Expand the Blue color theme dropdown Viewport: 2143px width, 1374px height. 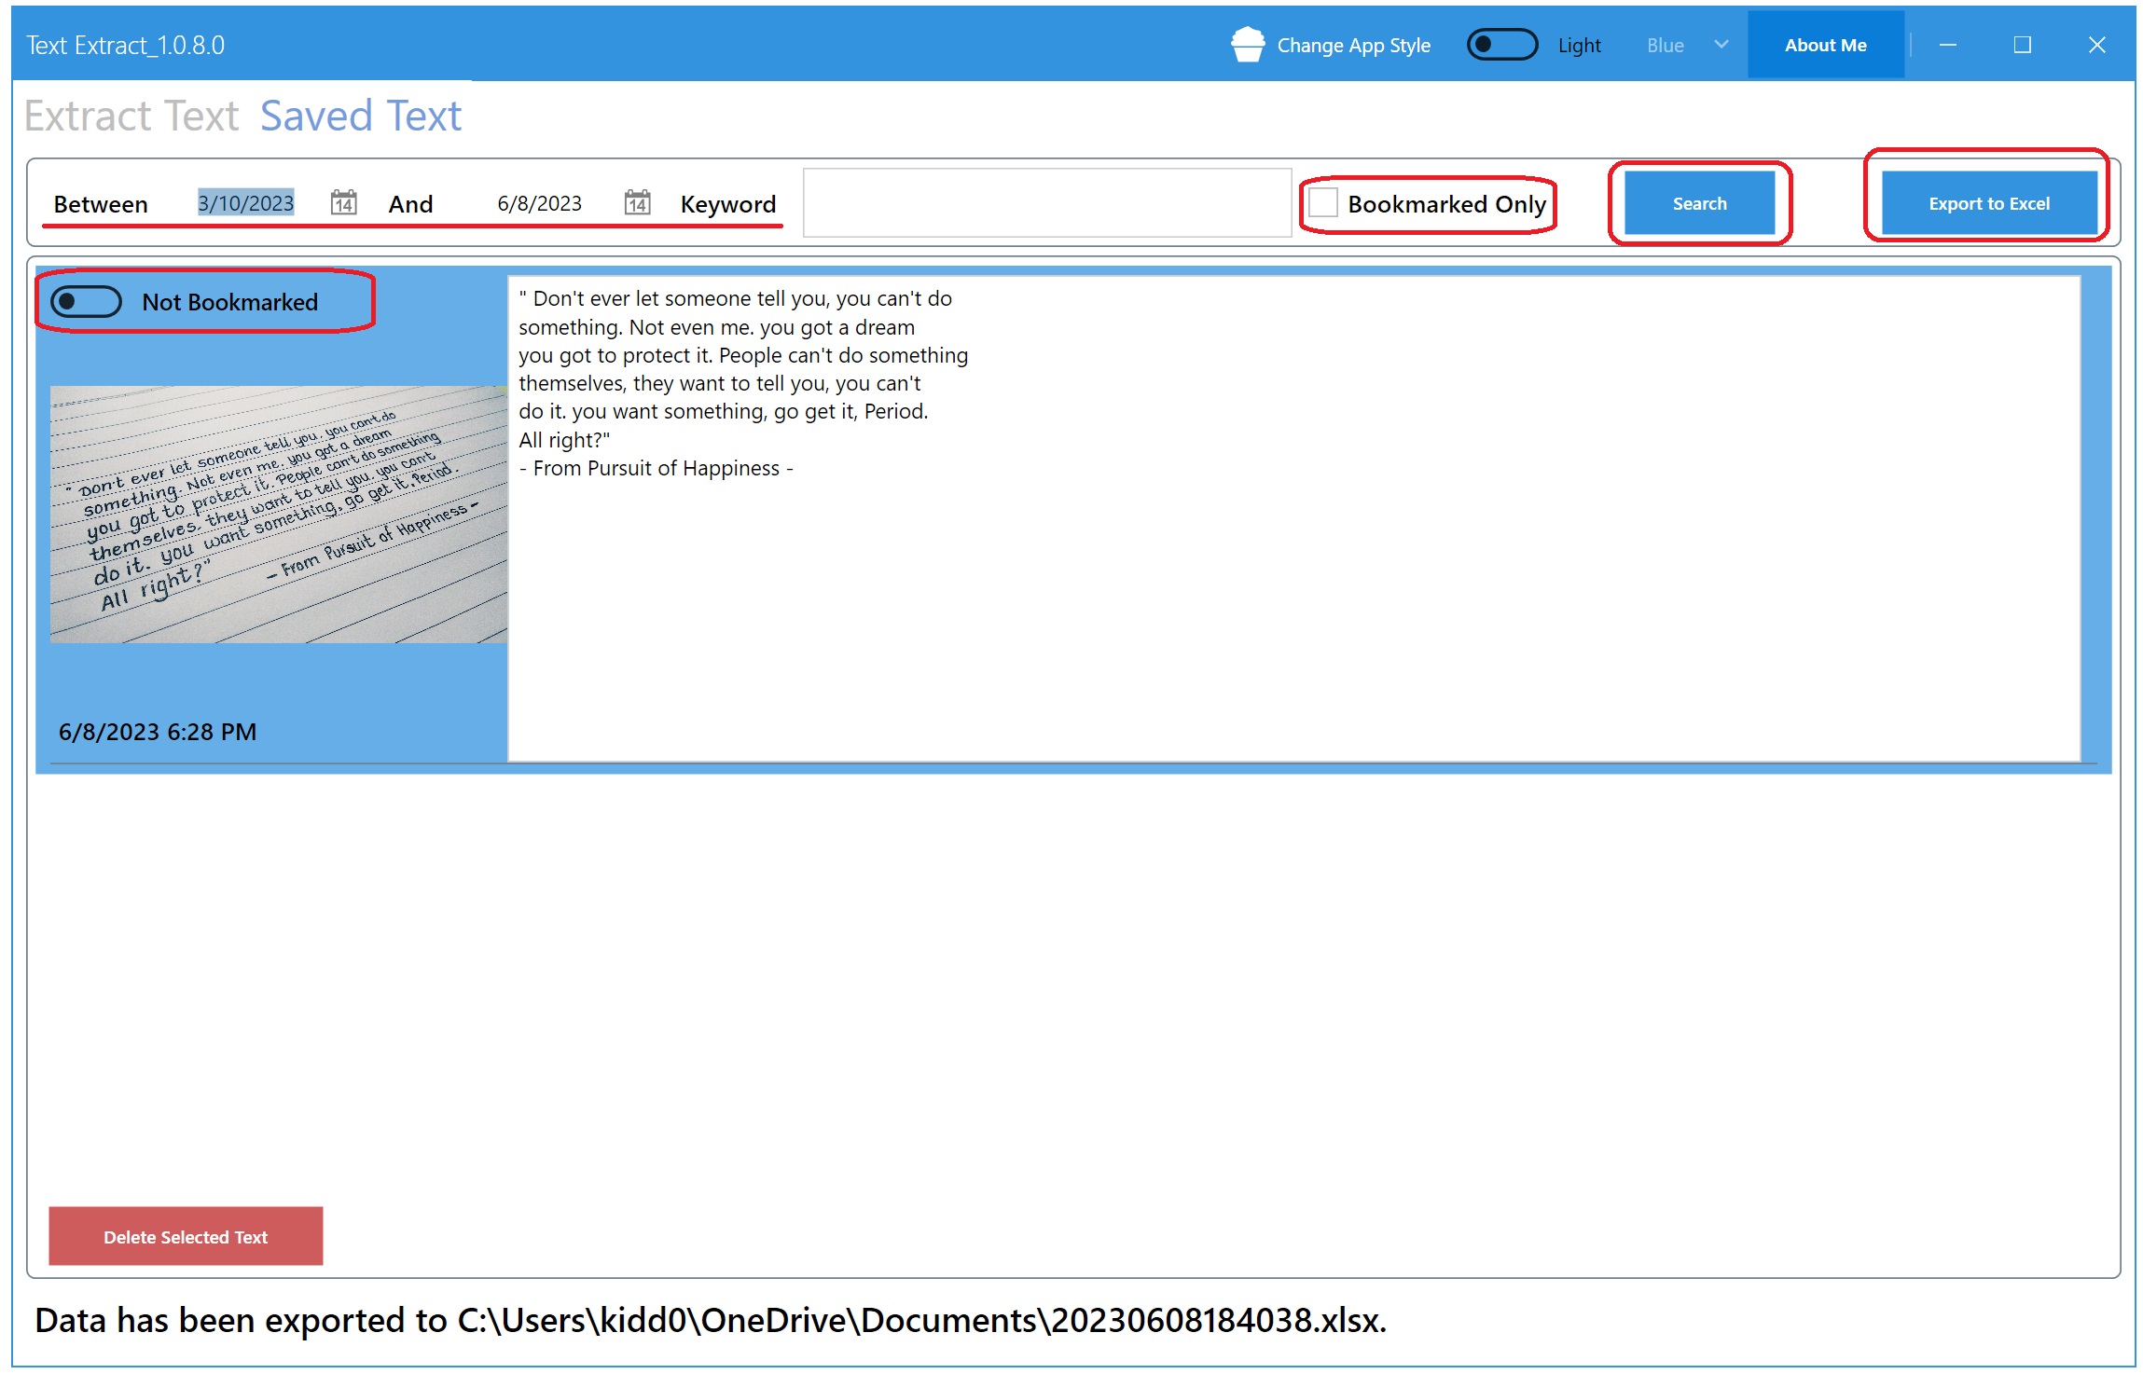[x=1666, y=45]
